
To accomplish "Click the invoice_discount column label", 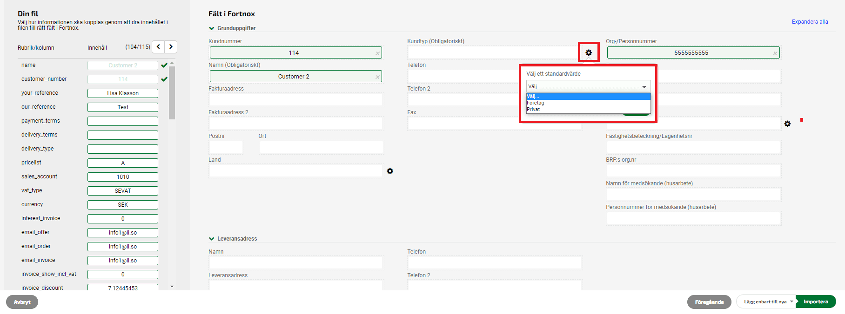I will 42,288.
